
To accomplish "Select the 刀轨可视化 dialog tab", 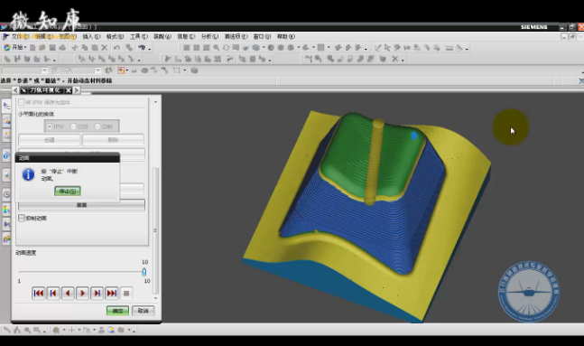I will tap(45, 90).
